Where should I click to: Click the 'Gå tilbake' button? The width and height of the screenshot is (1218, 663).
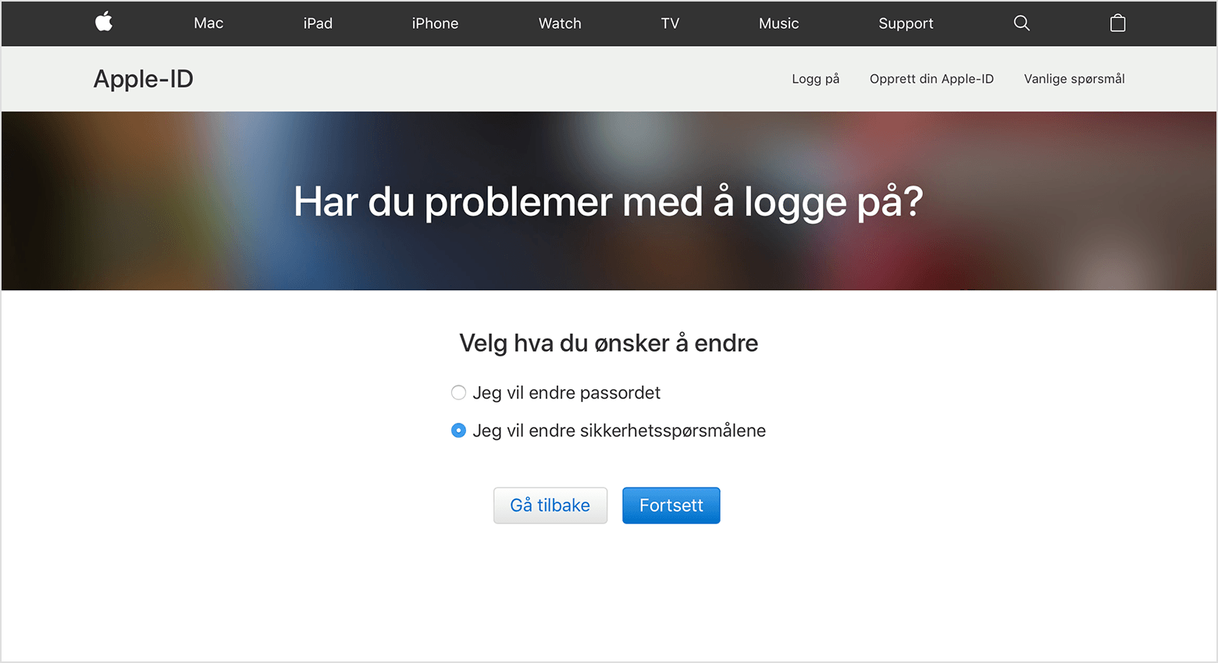point(550,505)
